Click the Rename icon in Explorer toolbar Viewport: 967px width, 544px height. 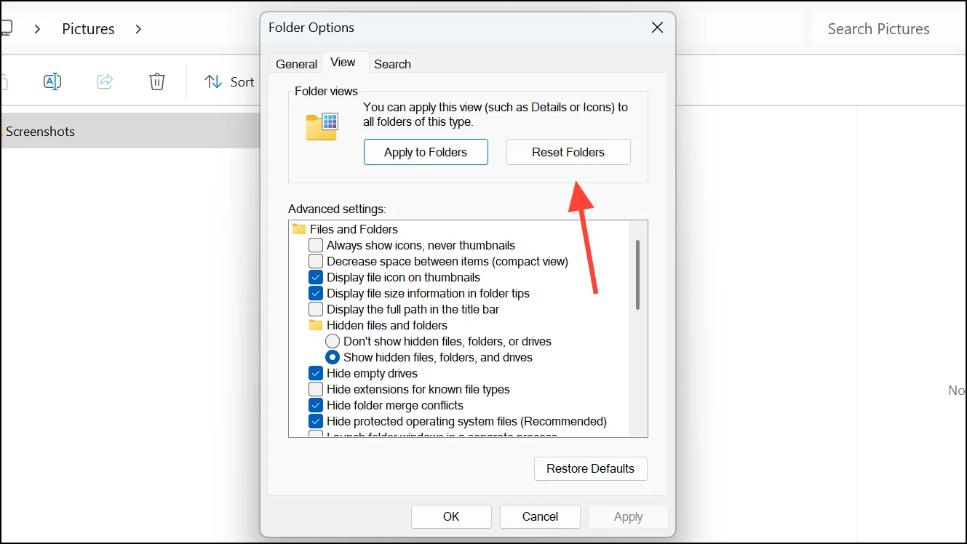pos(52,81)
